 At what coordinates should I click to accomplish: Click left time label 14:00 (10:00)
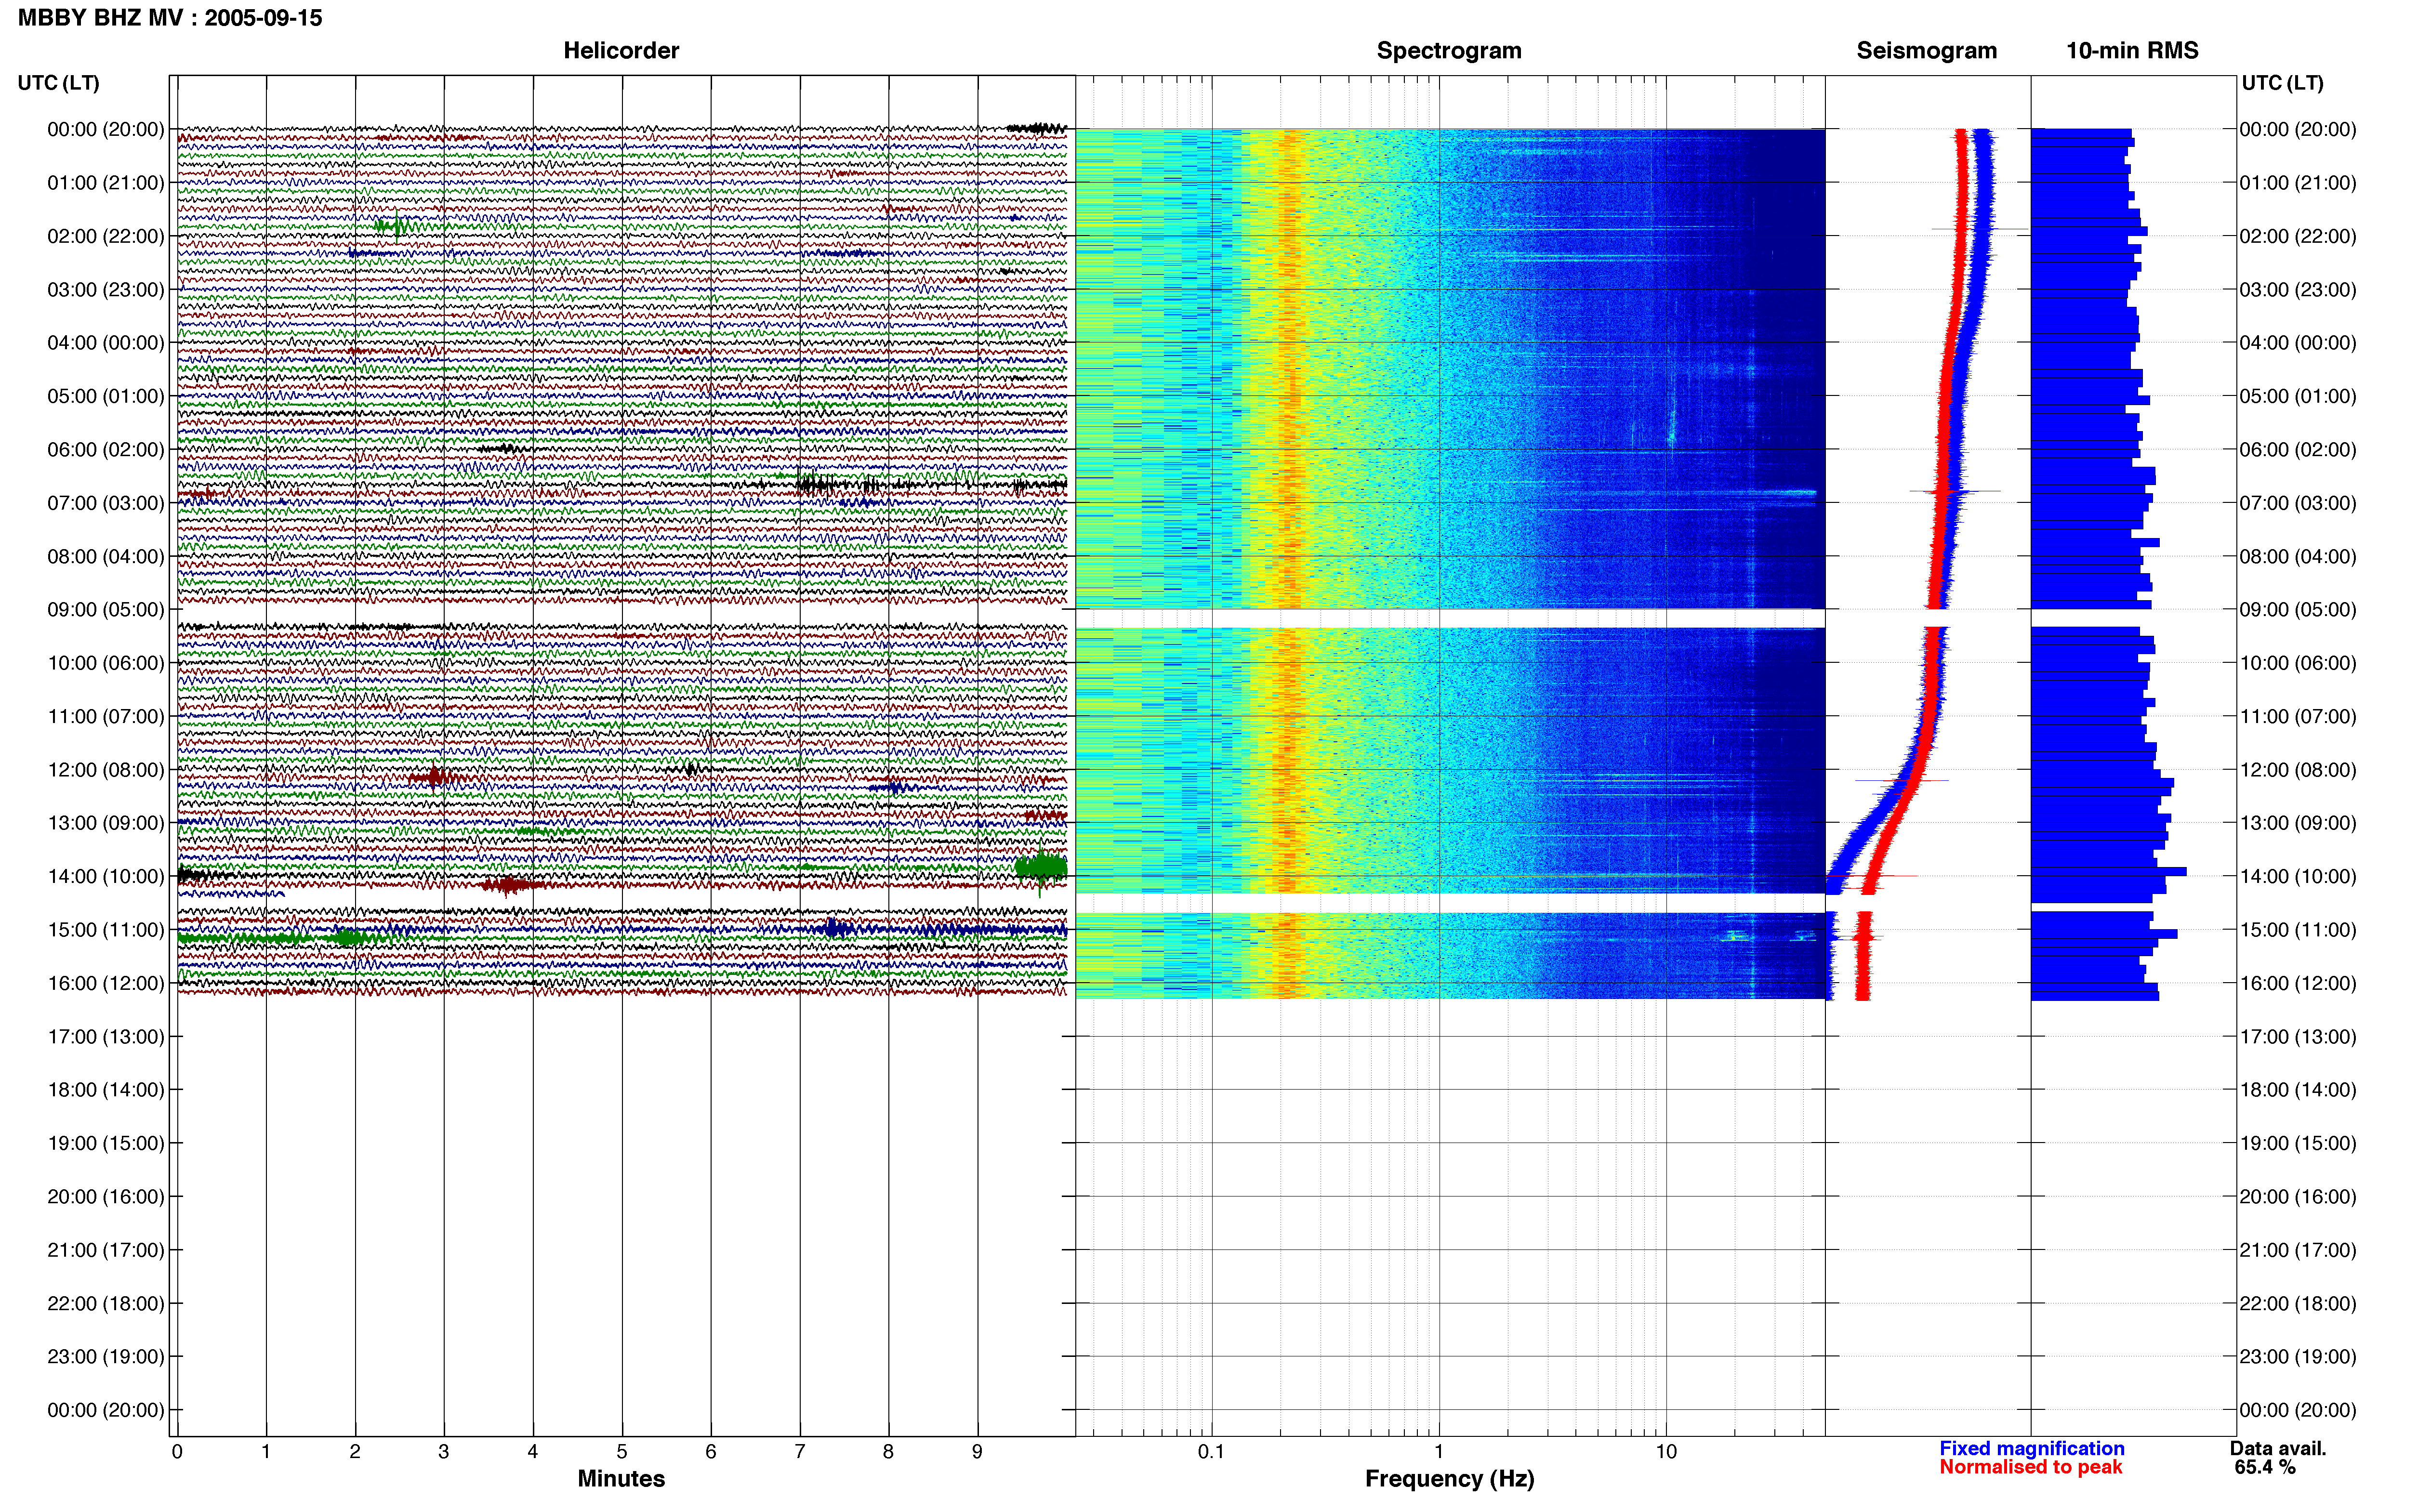(x=106, y=876)
